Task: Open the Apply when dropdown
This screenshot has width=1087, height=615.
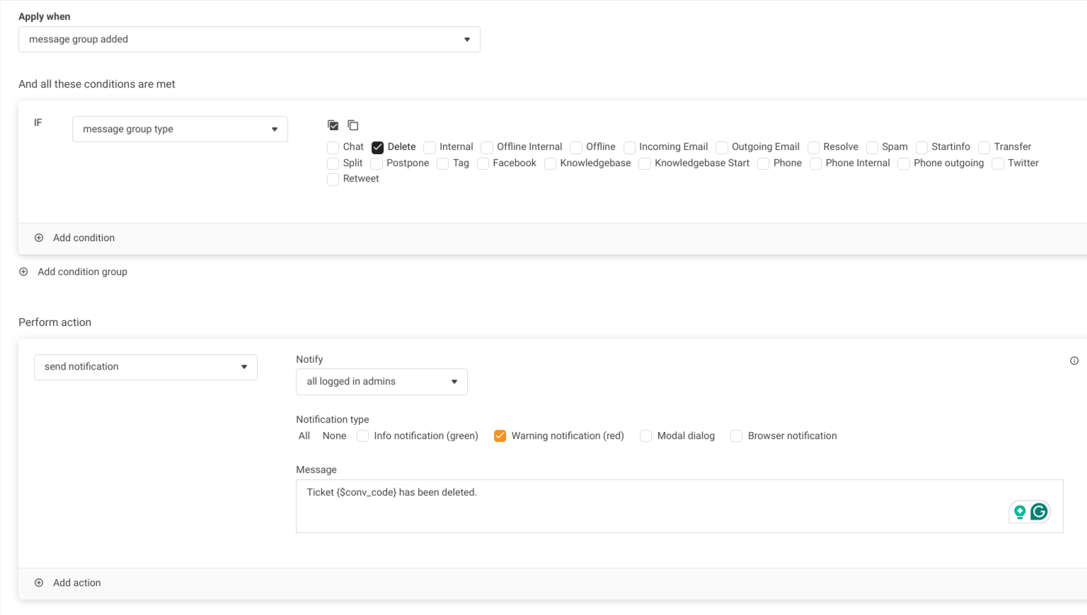Action: point(249,40)
